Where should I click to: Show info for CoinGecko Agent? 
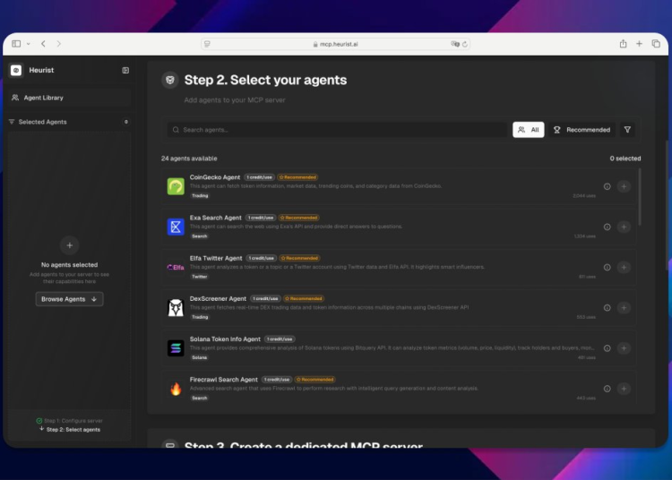click(x=607, y=186)
